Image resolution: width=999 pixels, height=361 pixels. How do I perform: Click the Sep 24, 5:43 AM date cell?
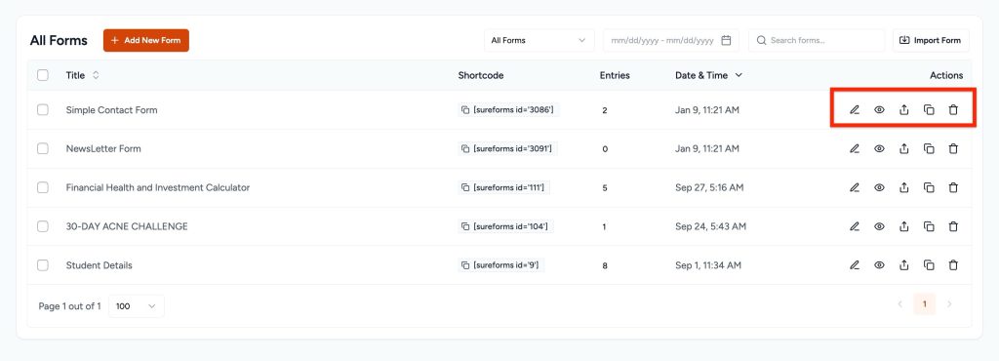click(x=710, y=226)
